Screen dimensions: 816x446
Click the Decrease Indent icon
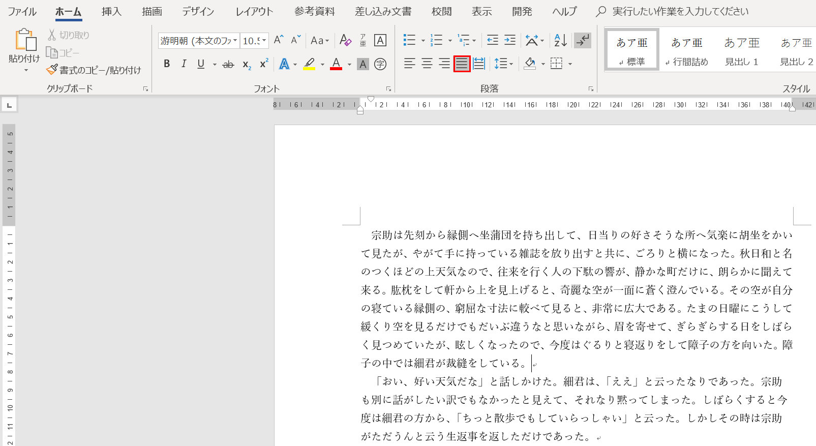[493, 40]
